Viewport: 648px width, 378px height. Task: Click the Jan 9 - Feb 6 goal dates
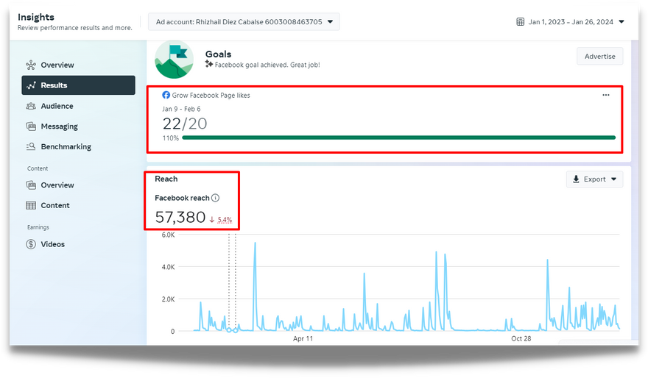[x=181, y=109]
